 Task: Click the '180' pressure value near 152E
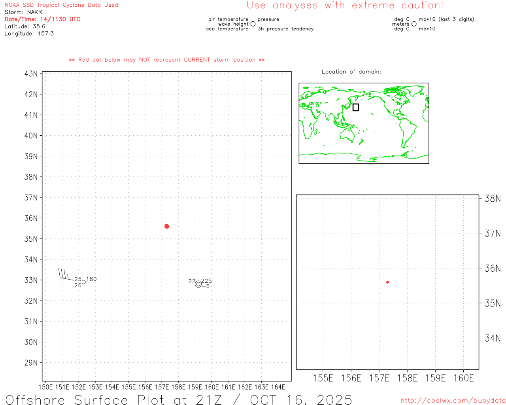(x=91, y=279)
